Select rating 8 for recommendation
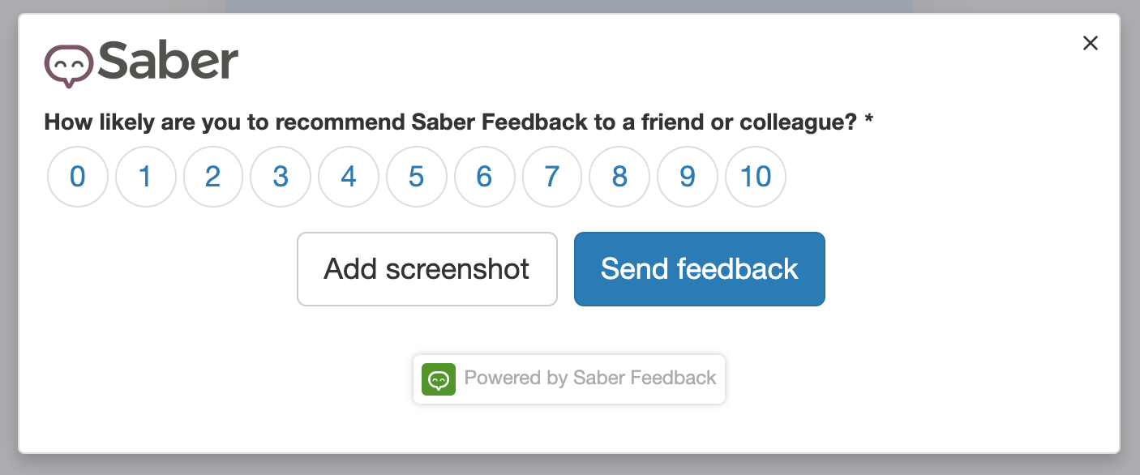 [x=619, y=177]
